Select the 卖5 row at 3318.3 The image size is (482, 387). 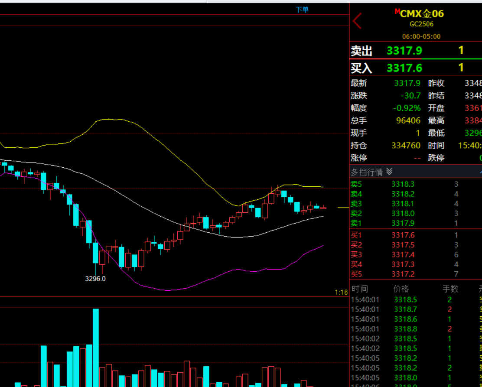[416, 184]
